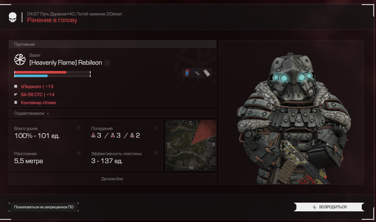Image resolution: width=376 pixels, height=222 pixels.
Task: Select the pill pack consumable icon
Action: pos(207,73)
